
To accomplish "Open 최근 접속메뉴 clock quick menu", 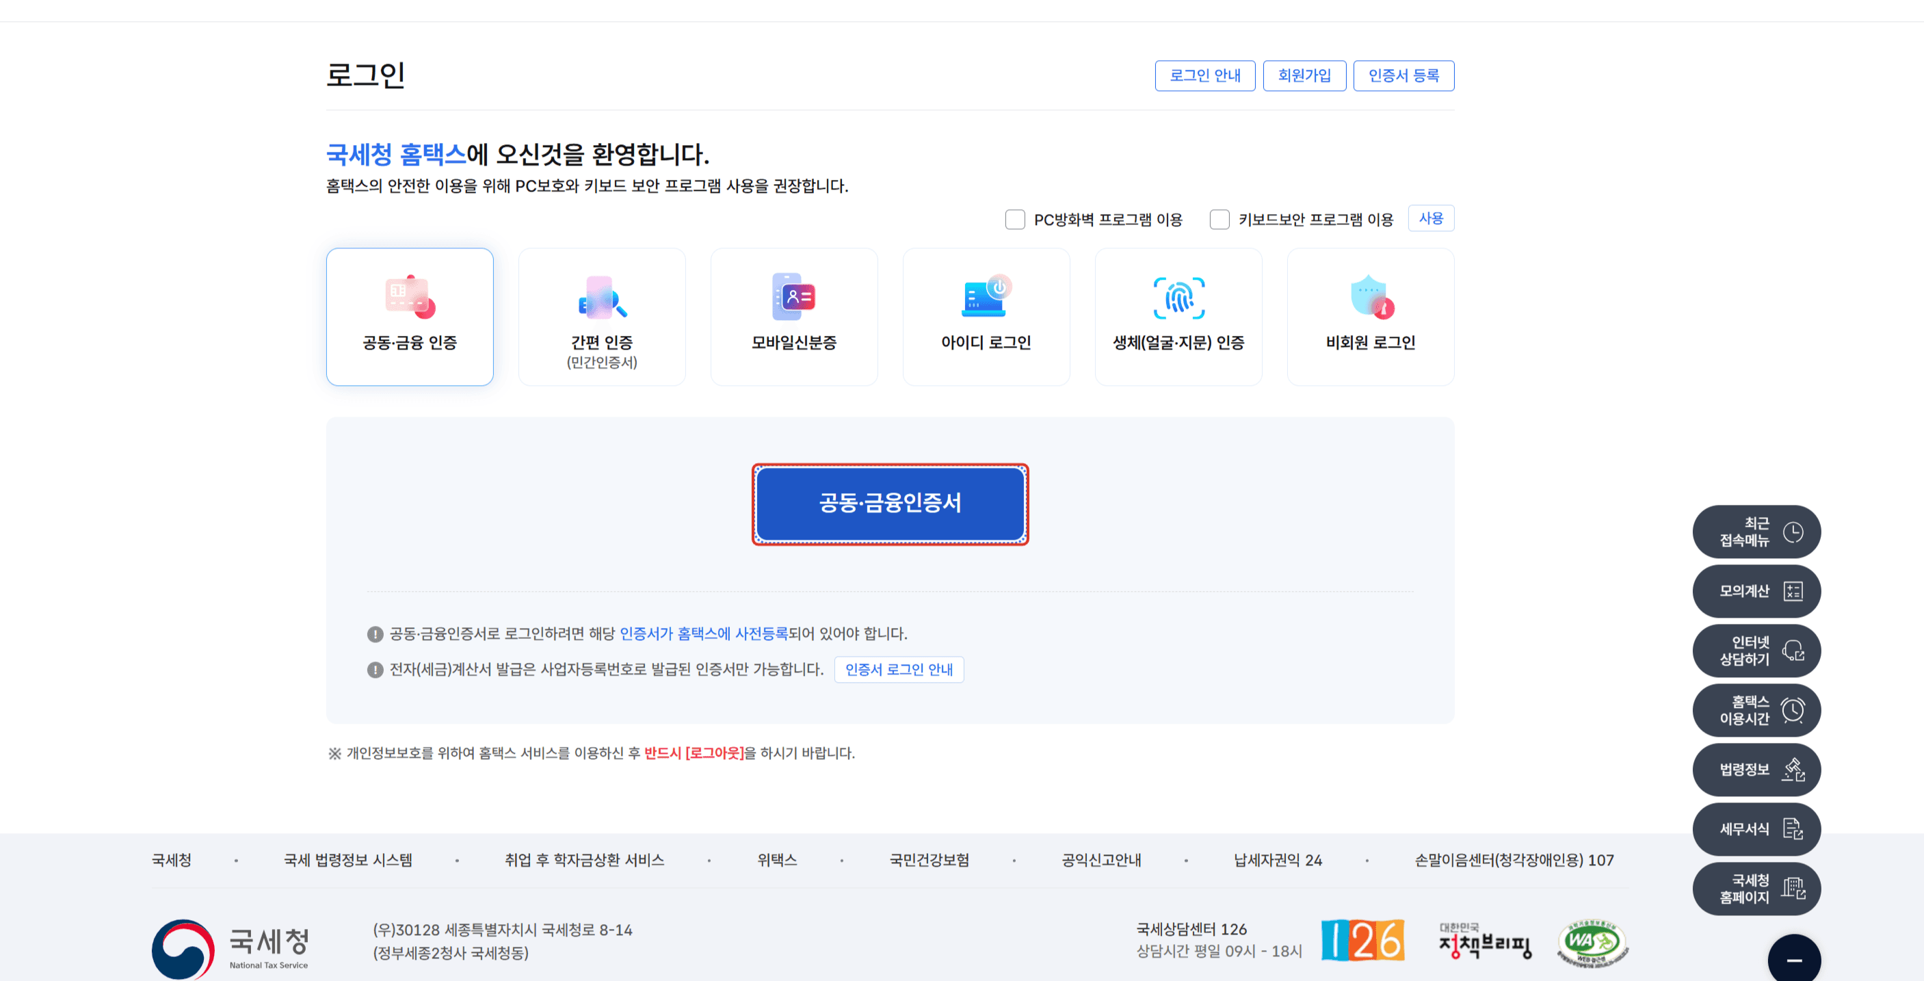I will pos(1756,532).
